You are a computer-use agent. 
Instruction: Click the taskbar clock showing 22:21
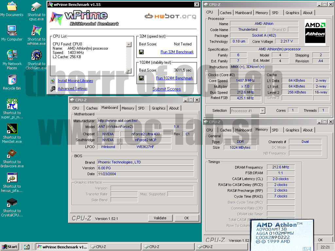325,247
